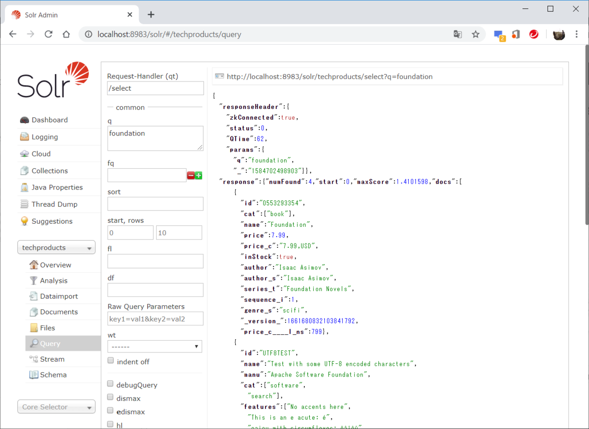The width and height of the screenshot is (589, 429).
Task: Click the Dashboard gauge icon
Action: pos(25,120)
